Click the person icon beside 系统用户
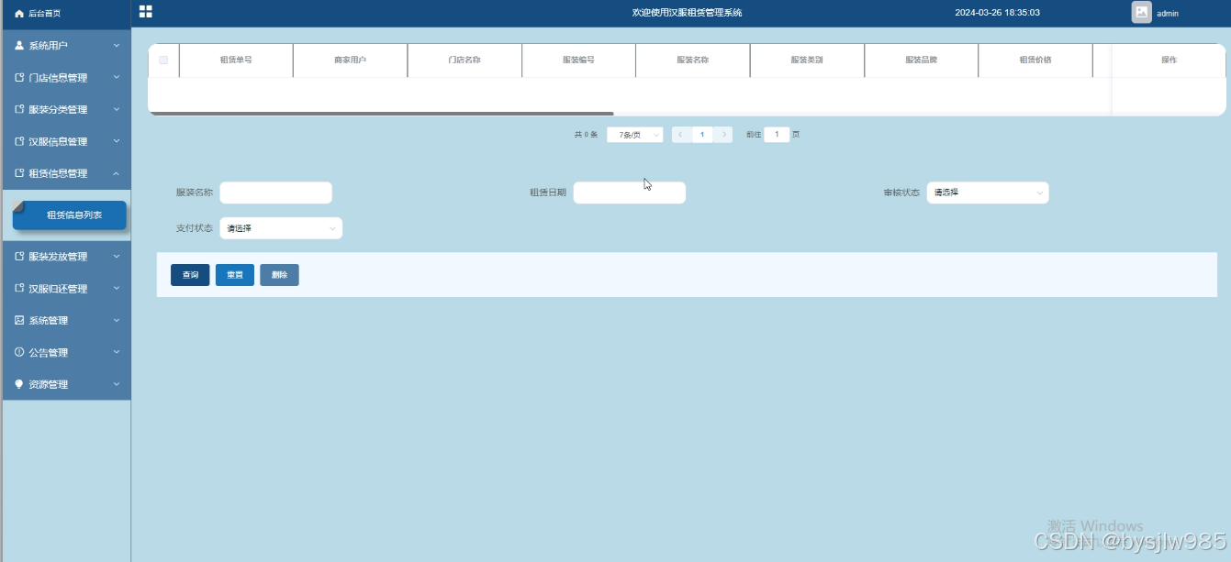 (x=19, y=45)
